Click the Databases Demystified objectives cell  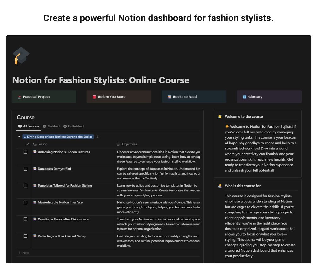click(x=157, y=174)
